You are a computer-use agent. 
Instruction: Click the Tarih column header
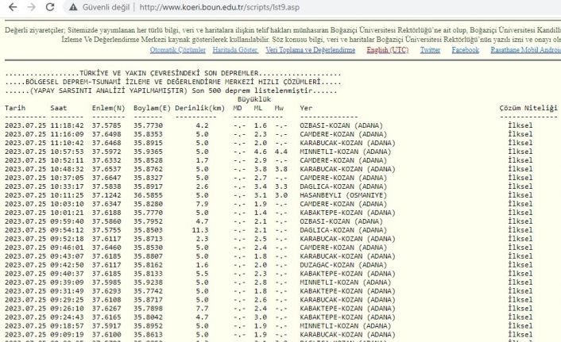(15, 108)
